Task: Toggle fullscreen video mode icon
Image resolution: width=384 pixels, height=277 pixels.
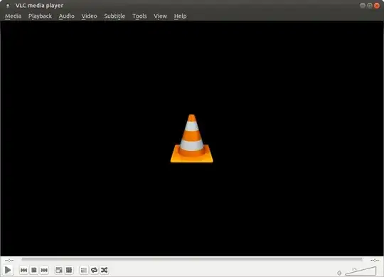Action: (59, 270)
